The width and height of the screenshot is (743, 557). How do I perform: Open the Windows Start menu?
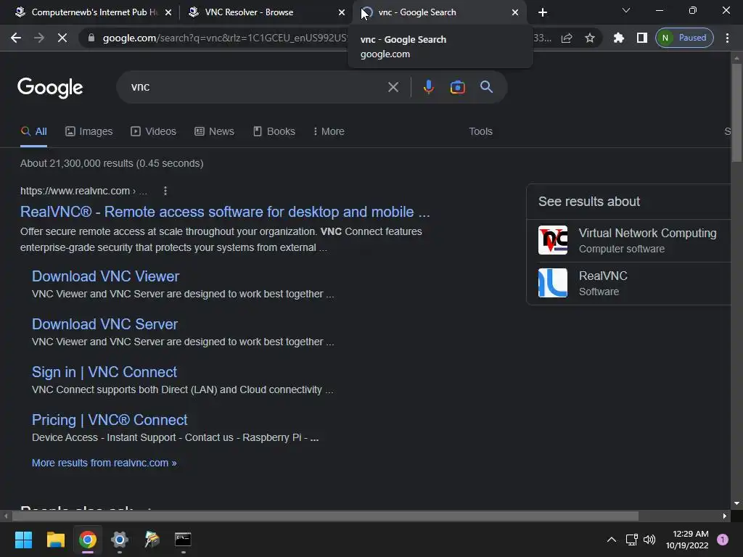click(x=23, y=540)
